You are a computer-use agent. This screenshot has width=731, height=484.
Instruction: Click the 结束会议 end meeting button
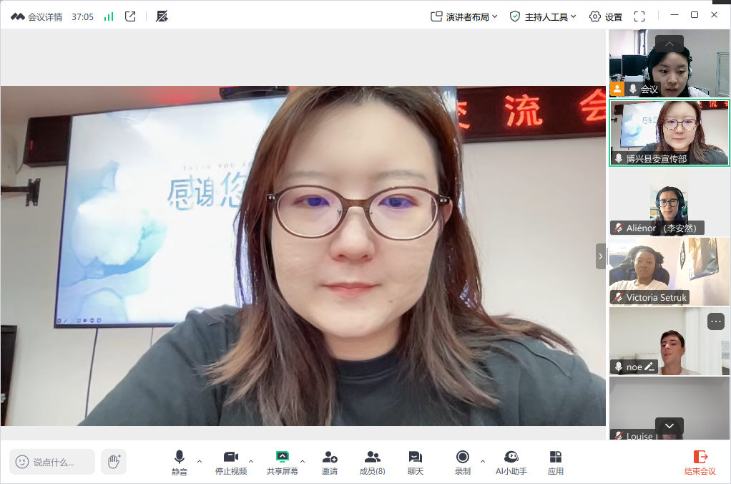click(700, 462)
